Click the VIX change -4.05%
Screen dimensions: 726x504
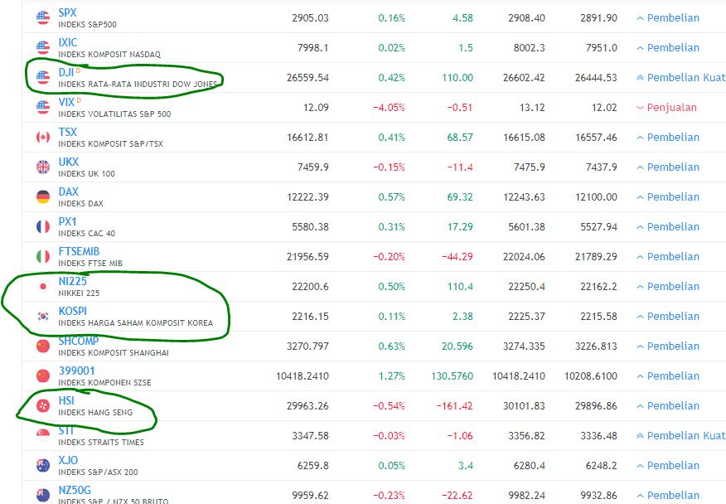[x=389, y=108]
